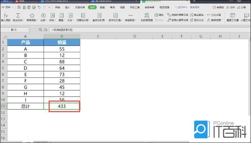Select column C header
Viewport: 251px width, 143px height.
[98, 36]
